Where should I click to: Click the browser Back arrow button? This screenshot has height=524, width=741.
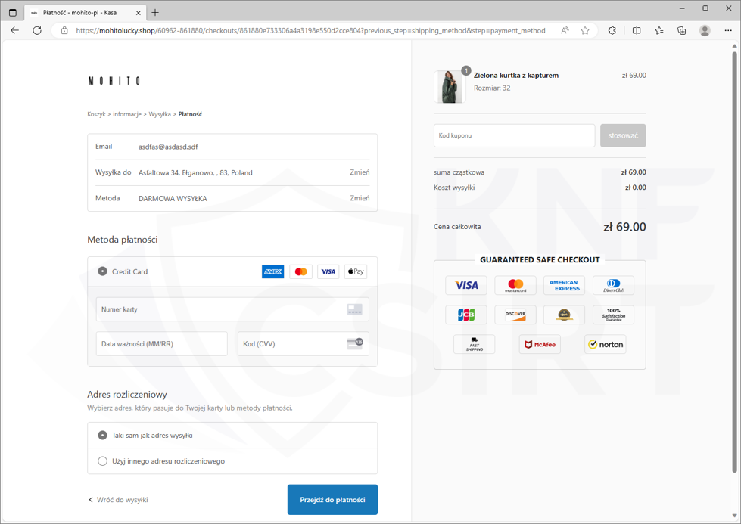(x=14, y=31)
